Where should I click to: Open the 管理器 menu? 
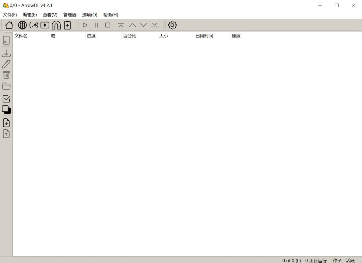click(x=70, y=15)
